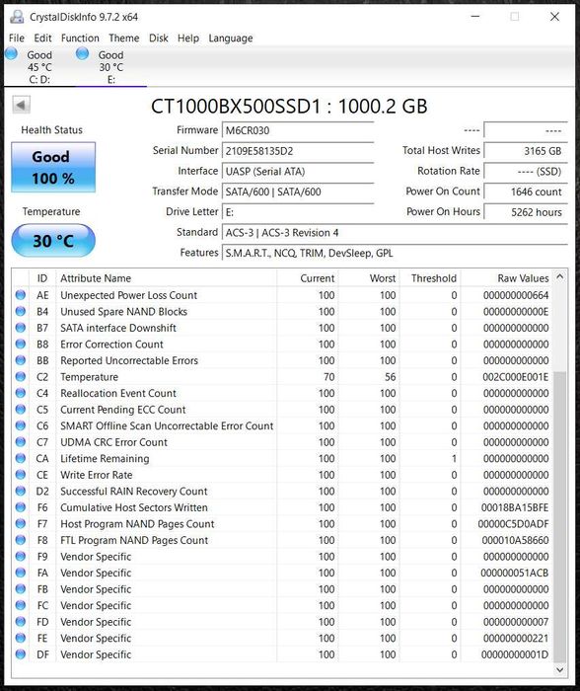Image resolution: width=580 pixels, height=691 pixels.
Task: Click the Drive Letter field E:
Action: click(x=298, y=212)
